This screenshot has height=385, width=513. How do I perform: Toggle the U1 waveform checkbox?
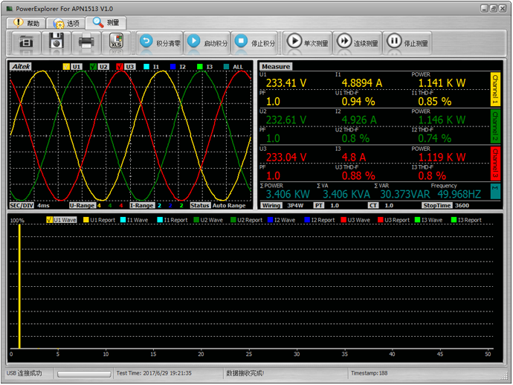[x=66, y=67]
